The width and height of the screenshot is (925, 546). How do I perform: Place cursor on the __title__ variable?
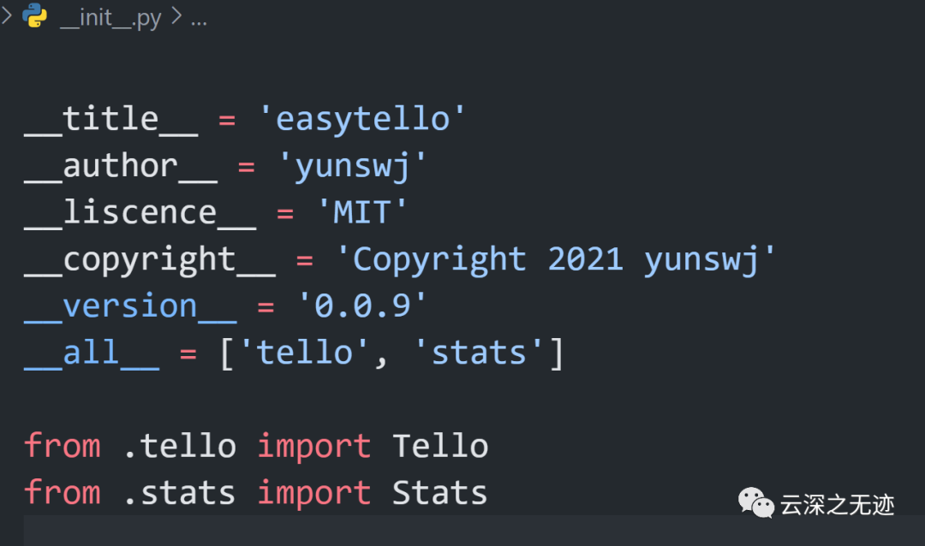[110, 119]
